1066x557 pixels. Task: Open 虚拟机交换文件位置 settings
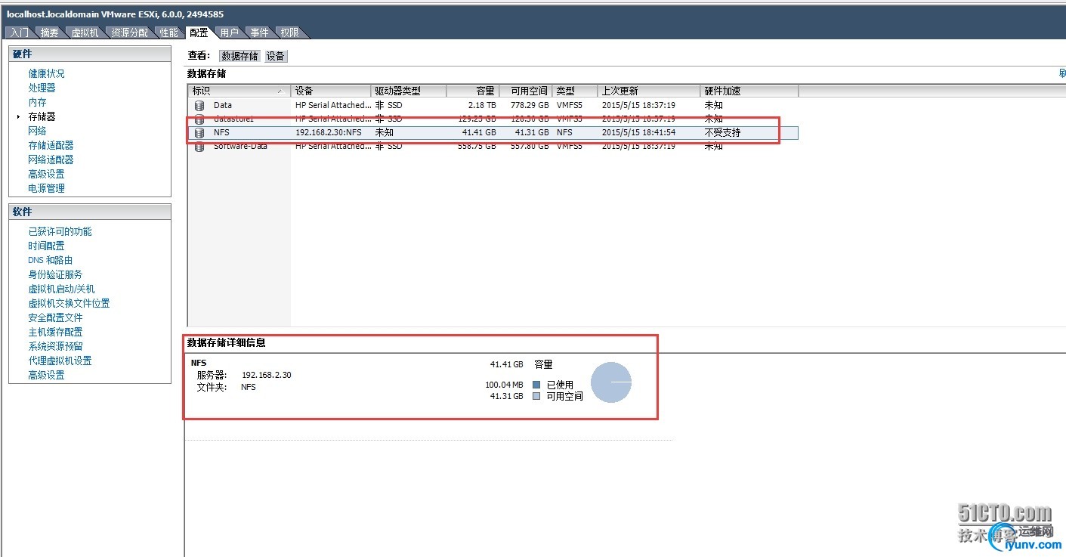(x=70, y=303)
